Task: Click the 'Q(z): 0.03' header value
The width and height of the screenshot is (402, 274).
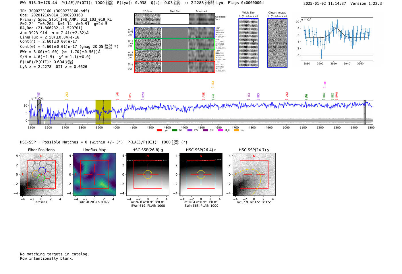Action: pyautogui.click(x=162, y=3)
